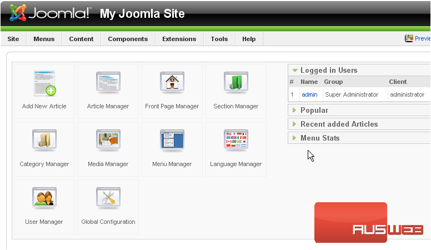Open the Media Manager icon

(x=108, y=141)
